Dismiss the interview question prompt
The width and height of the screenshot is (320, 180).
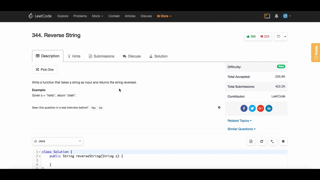(219, 107)
